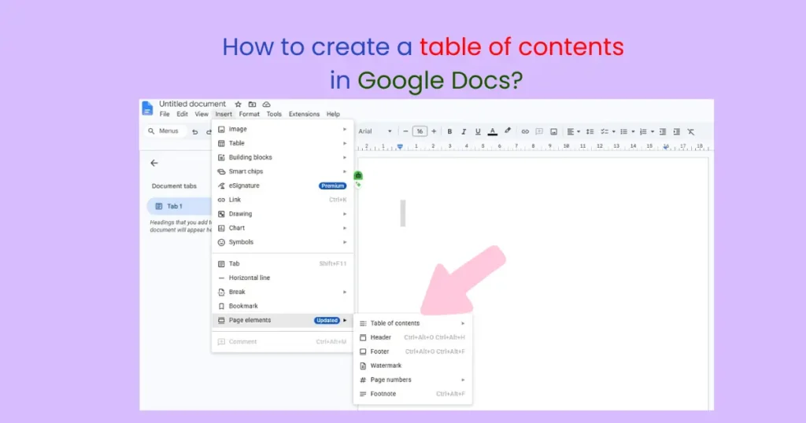Image resolution: width=806 pixels, height=423 pixels.
Task: Expand the Drawing submenu
Action: pyautogui.click(x=283, y=214)
